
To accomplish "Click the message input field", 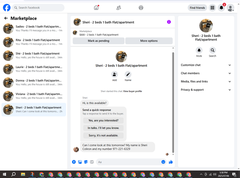I will (x=129, y=162).
